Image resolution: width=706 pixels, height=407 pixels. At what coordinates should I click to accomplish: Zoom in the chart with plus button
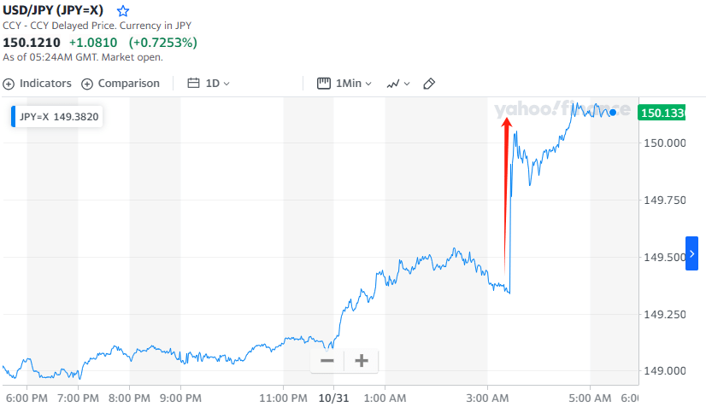pos(362,361)
